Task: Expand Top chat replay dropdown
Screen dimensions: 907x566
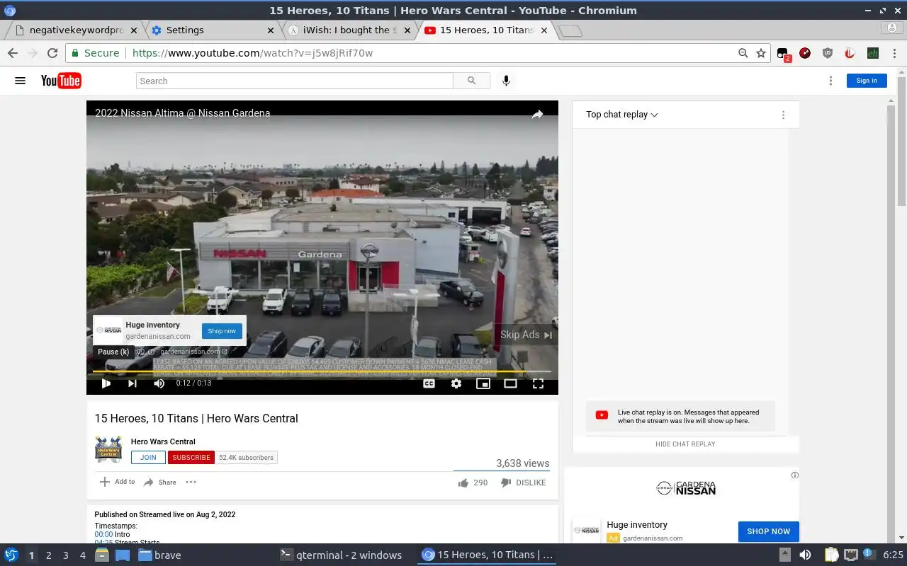Action: (x=621, y=115)
